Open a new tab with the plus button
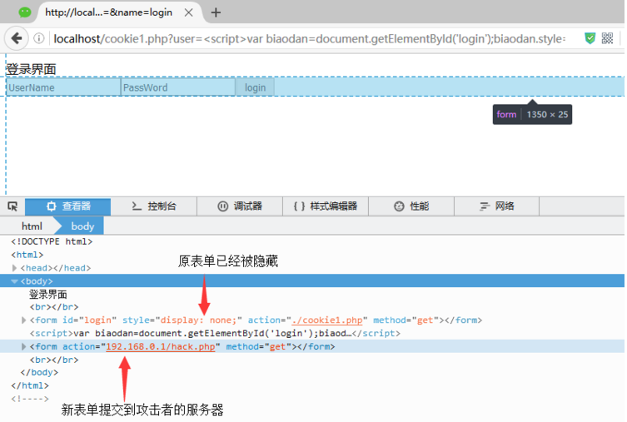 [216, 12]
